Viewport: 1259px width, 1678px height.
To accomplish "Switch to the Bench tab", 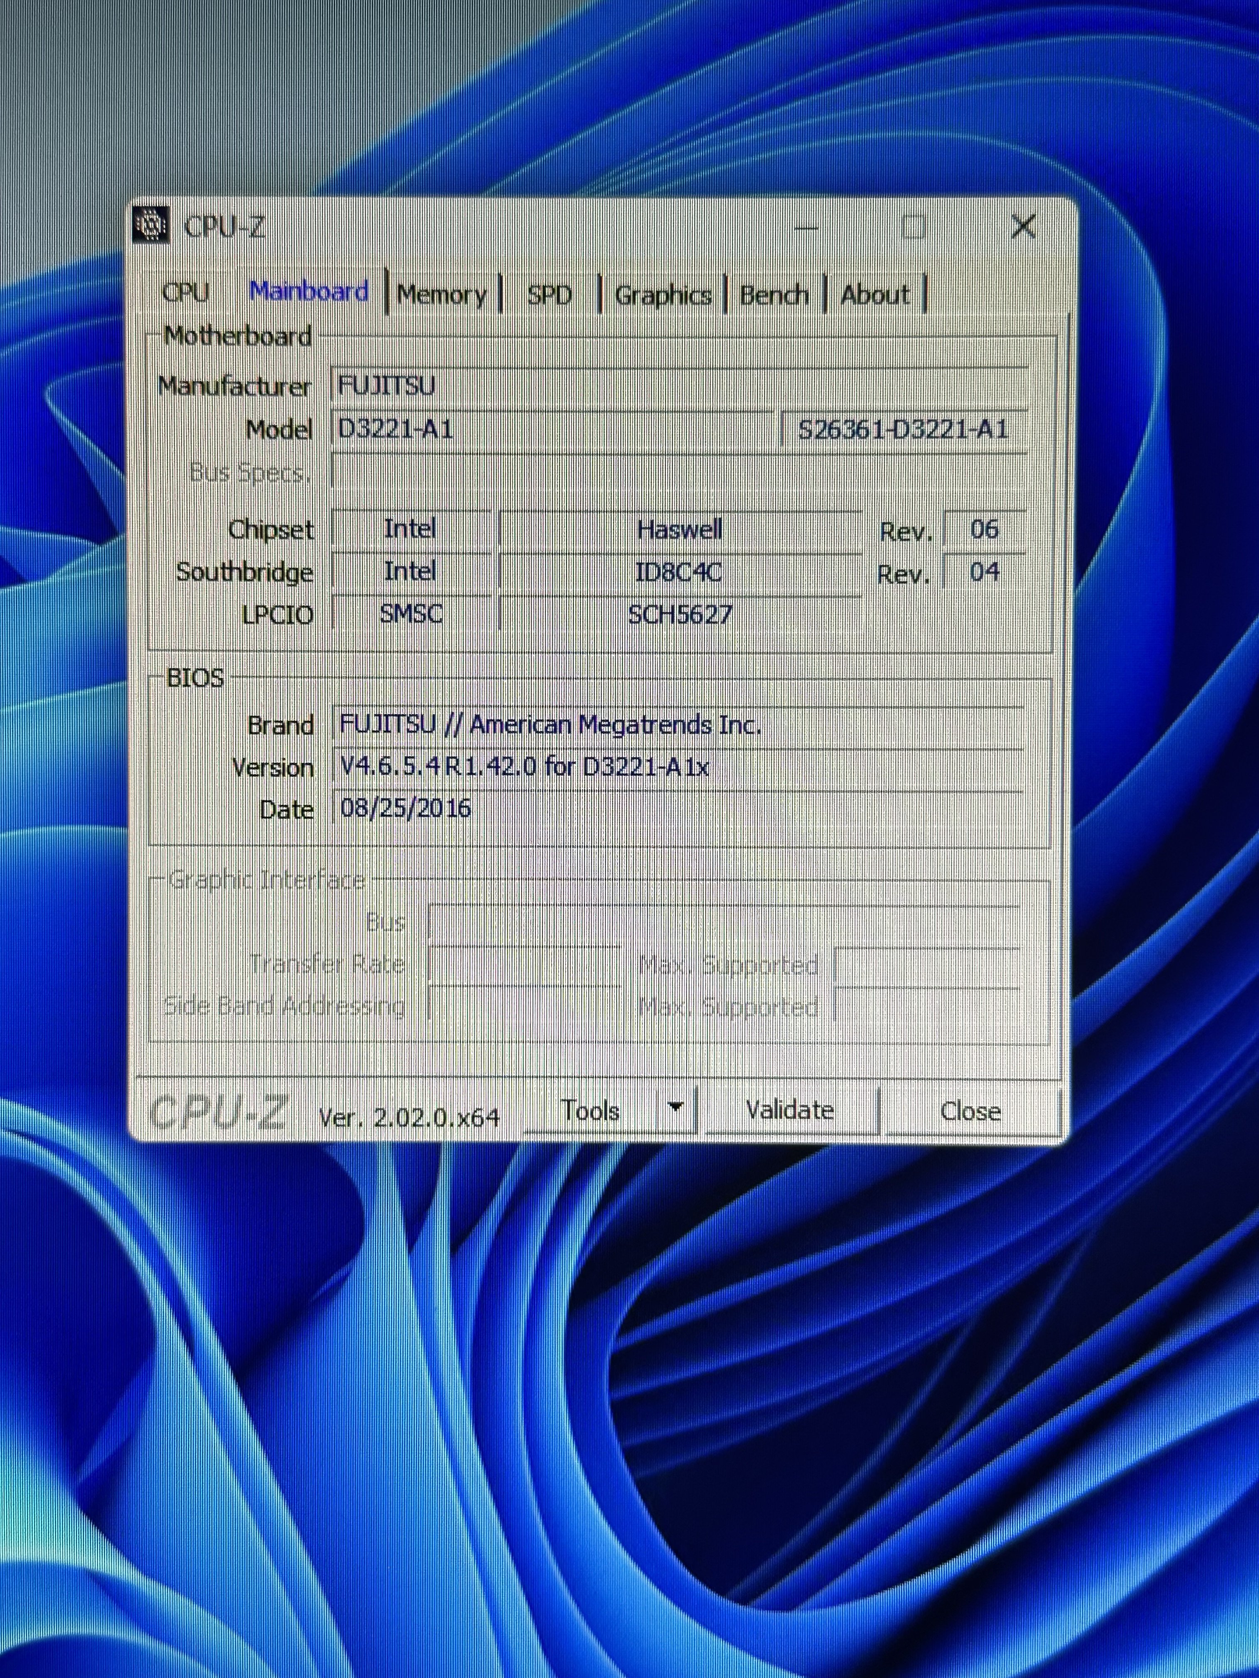I will [773, 294].
